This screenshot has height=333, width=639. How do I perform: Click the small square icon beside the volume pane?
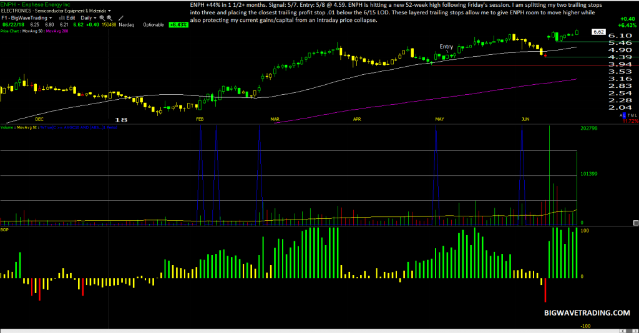coord(636,223)
